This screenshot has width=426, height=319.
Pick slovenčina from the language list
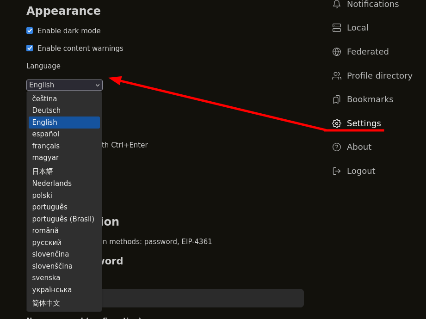point(64,254)
